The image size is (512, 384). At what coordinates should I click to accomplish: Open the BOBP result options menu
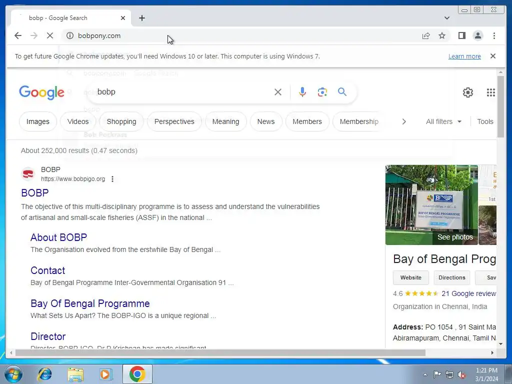112,179
